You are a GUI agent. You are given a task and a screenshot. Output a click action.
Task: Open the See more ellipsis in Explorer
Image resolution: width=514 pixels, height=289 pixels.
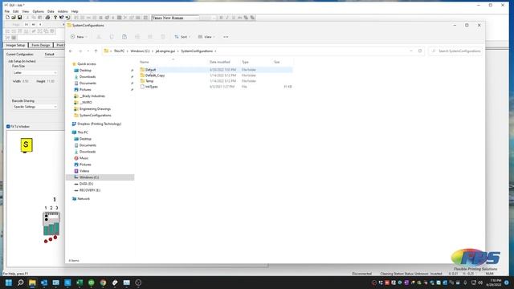226,37
